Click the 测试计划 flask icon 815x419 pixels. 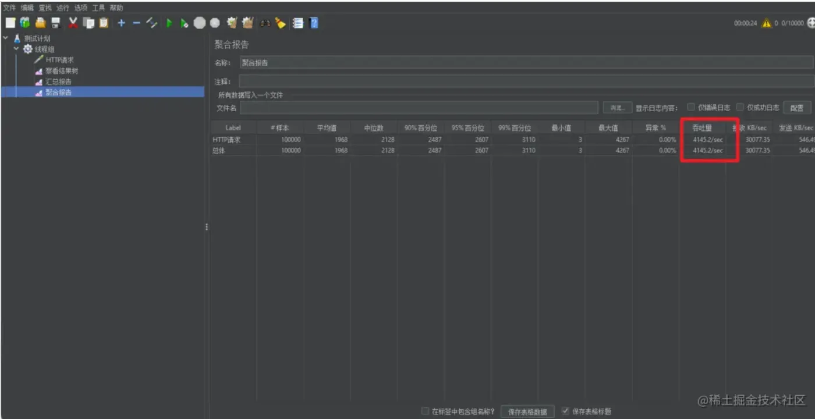[17, 38]
